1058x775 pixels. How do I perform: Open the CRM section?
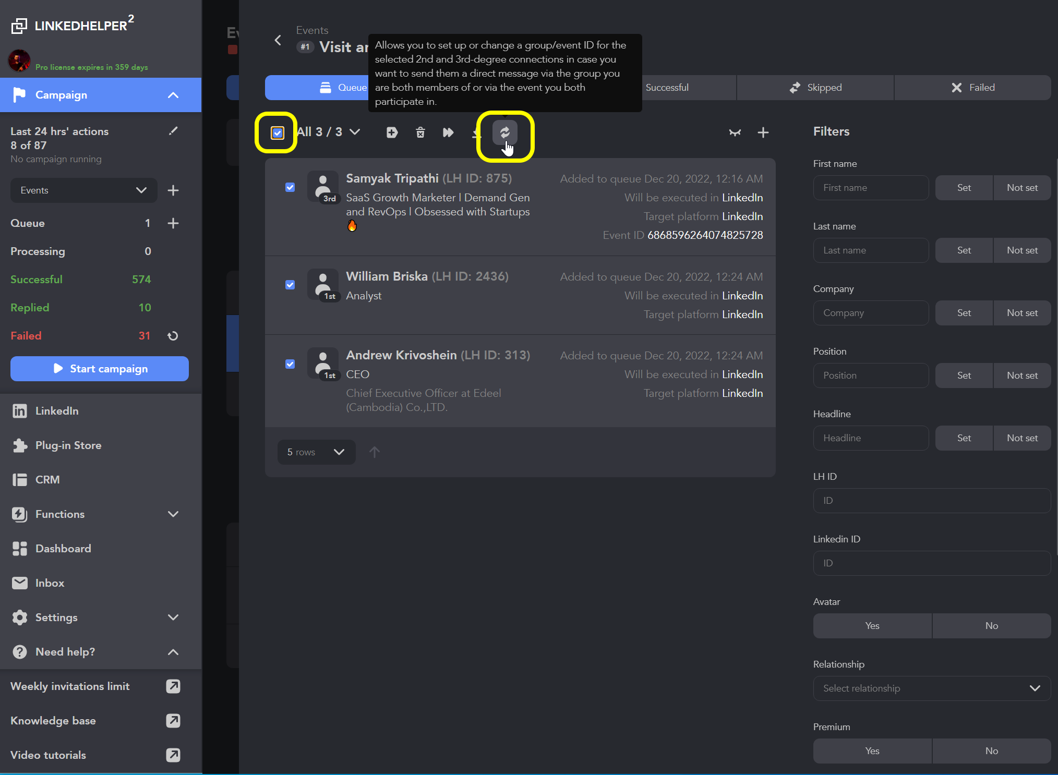pos(101,480)
